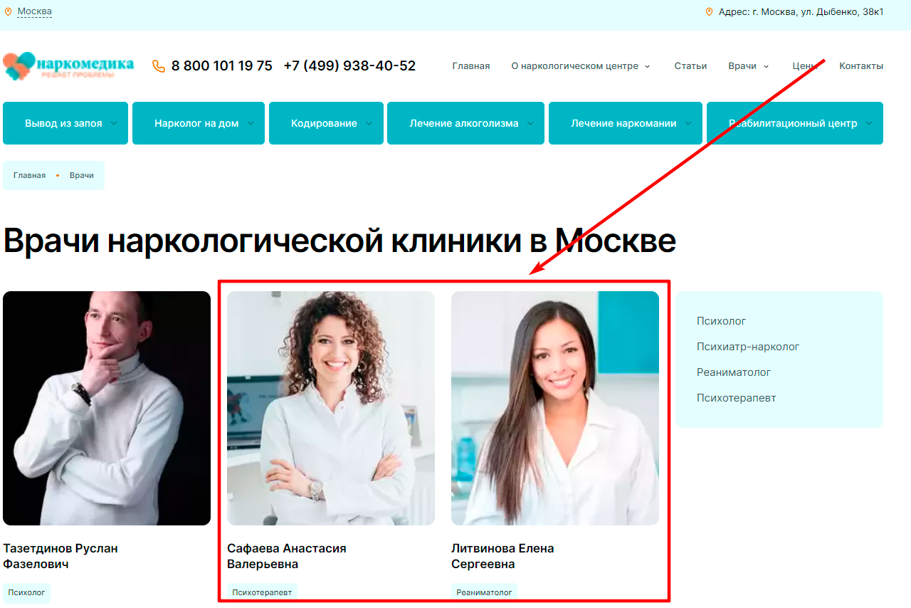911x608 pixels.
Task: Open the Главная navigation link
Action: (x=471, y=65)
